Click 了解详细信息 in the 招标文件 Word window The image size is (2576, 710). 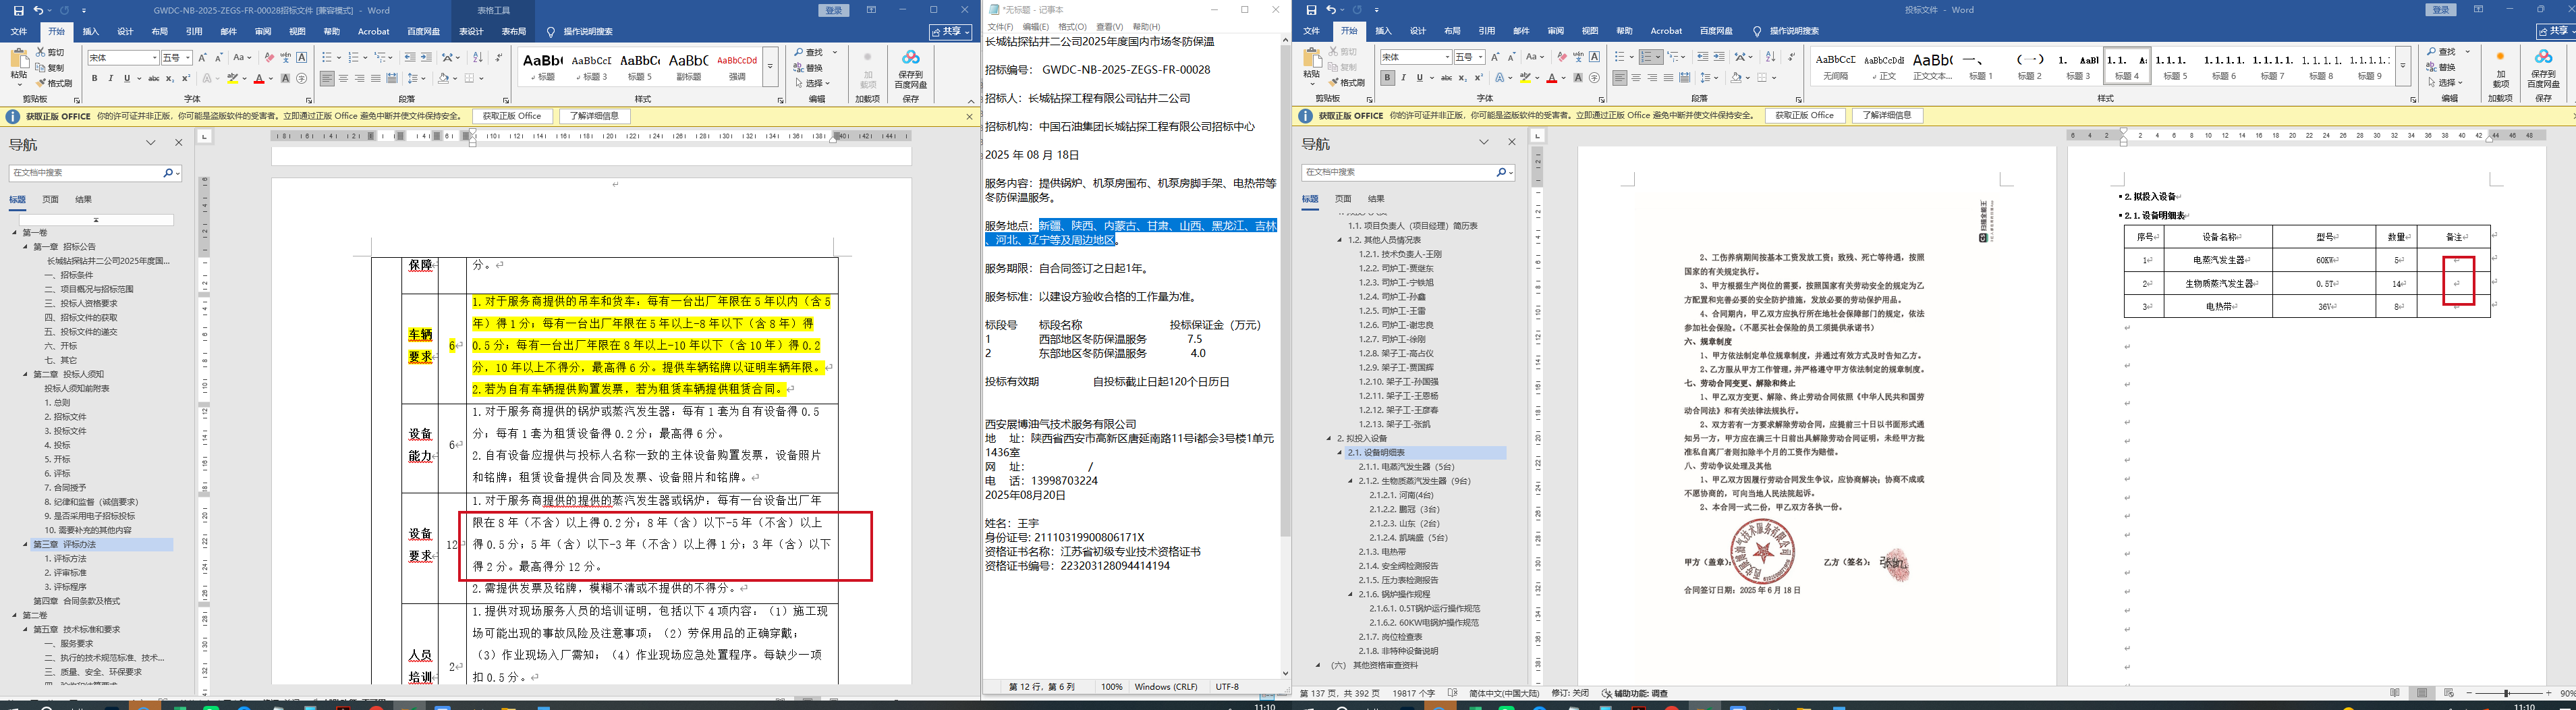tap(594, 116)
